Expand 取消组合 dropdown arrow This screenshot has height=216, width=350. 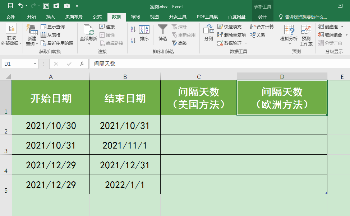[x=346, y=35]
